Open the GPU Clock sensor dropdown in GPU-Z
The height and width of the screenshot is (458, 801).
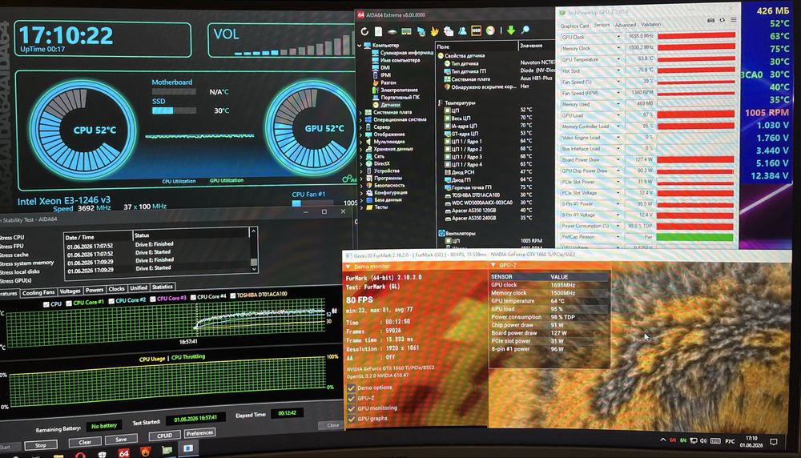(618, 38)
